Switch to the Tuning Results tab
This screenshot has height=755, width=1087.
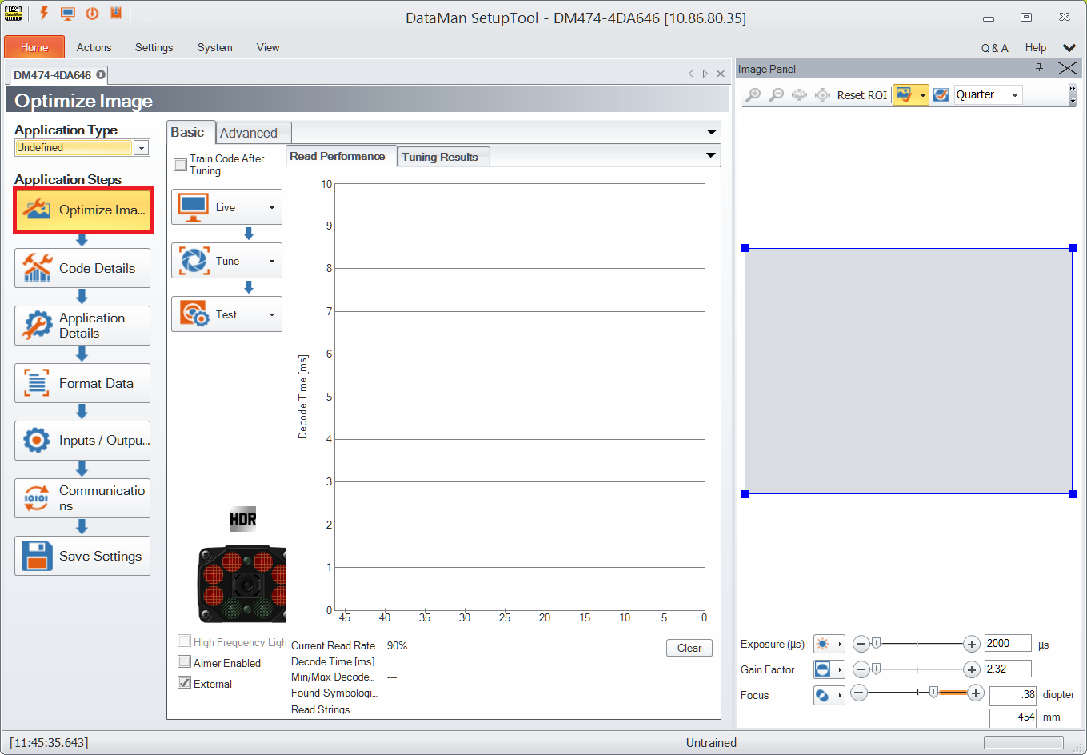(x=440, y=157)
